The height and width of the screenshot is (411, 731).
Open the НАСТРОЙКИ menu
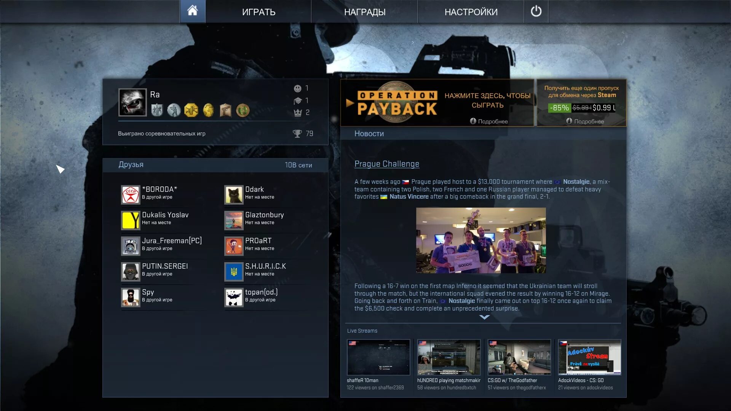471,12
